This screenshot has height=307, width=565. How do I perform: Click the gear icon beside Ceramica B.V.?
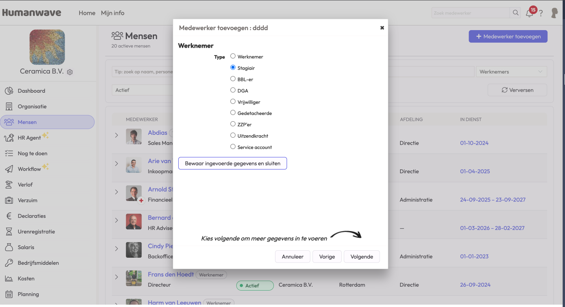(70, 72)
